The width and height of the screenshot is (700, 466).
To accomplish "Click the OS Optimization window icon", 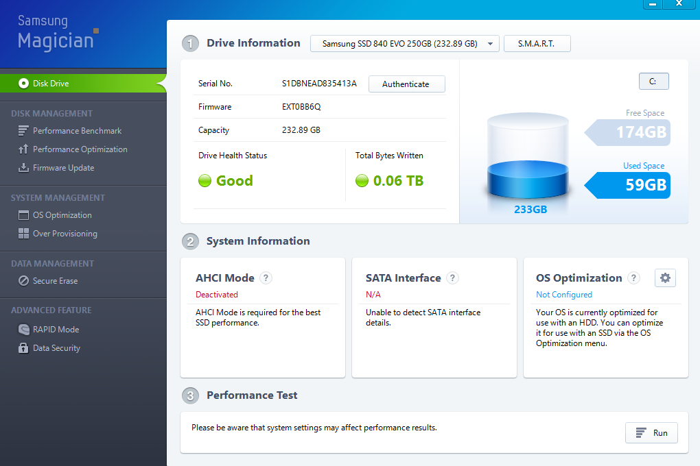I will point(23,215).
